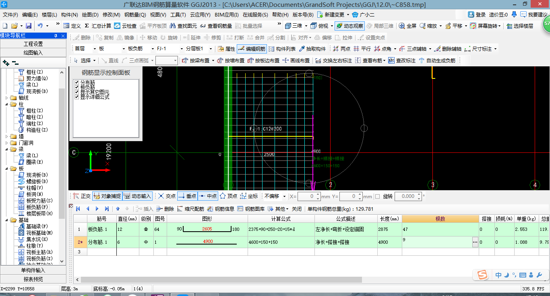Toggle 正交 orthogonal mode
The width and height of the screenshot is (550, 296).
82,196
